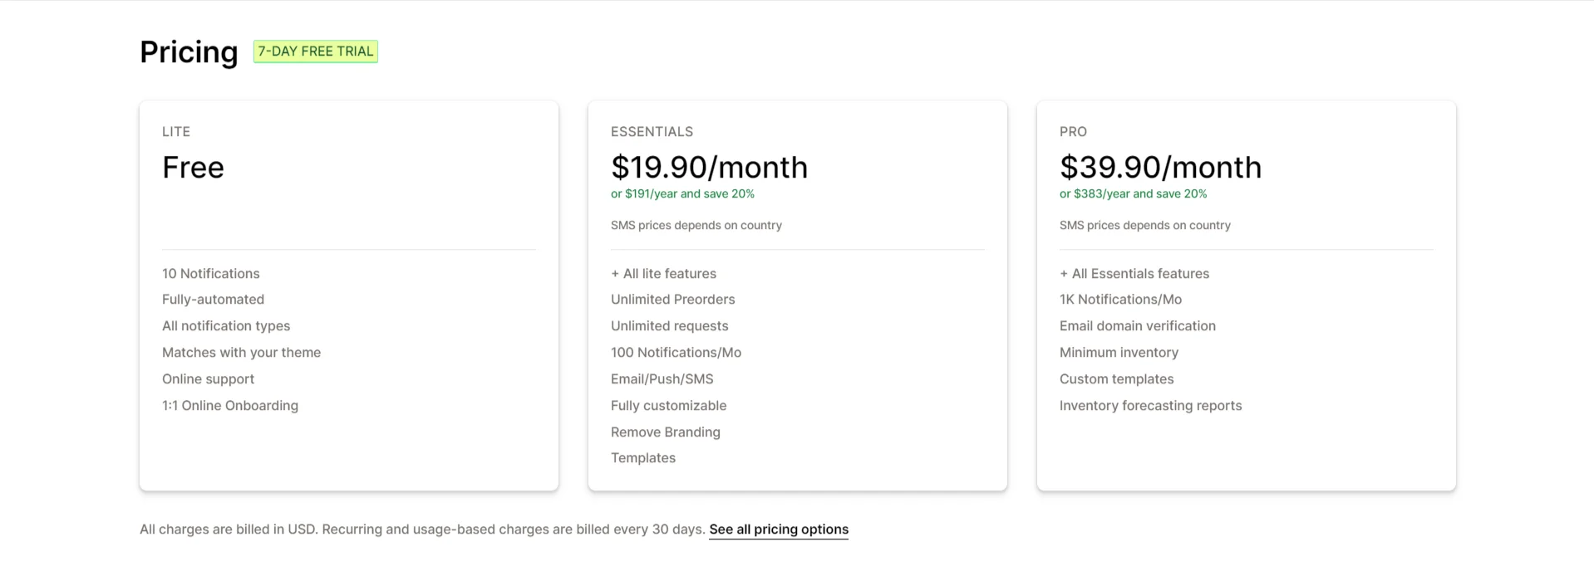Click 'SMS prices depends on country' under Pro
This screenshot has width=1594, height=571.
click(1145, 226)
